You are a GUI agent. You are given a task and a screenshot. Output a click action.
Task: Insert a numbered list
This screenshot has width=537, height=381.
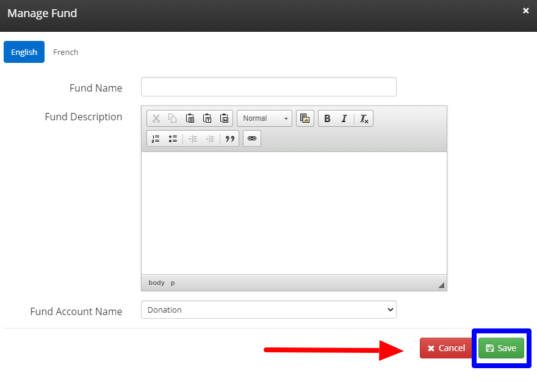pos(156,139)
